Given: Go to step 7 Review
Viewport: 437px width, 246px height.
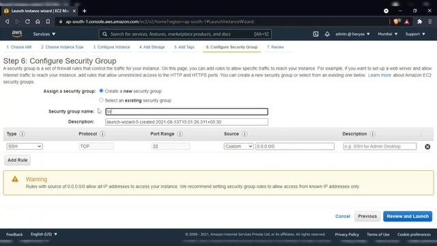Looking at the screenshot, I should click(x=275, y=47).
